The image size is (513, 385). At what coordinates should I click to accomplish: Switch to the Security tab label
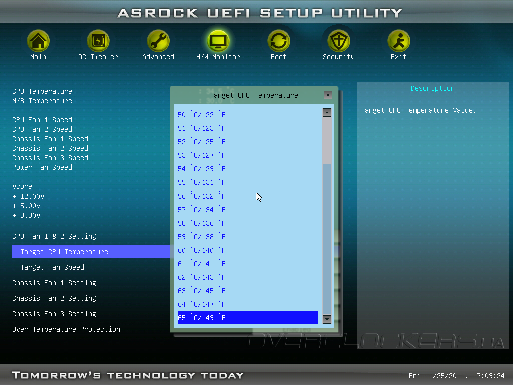[339, 57]
